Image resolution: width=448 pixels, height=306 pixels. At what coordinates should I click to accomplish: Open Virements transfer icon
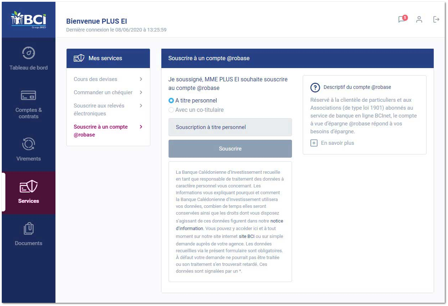tap(29, 144)
